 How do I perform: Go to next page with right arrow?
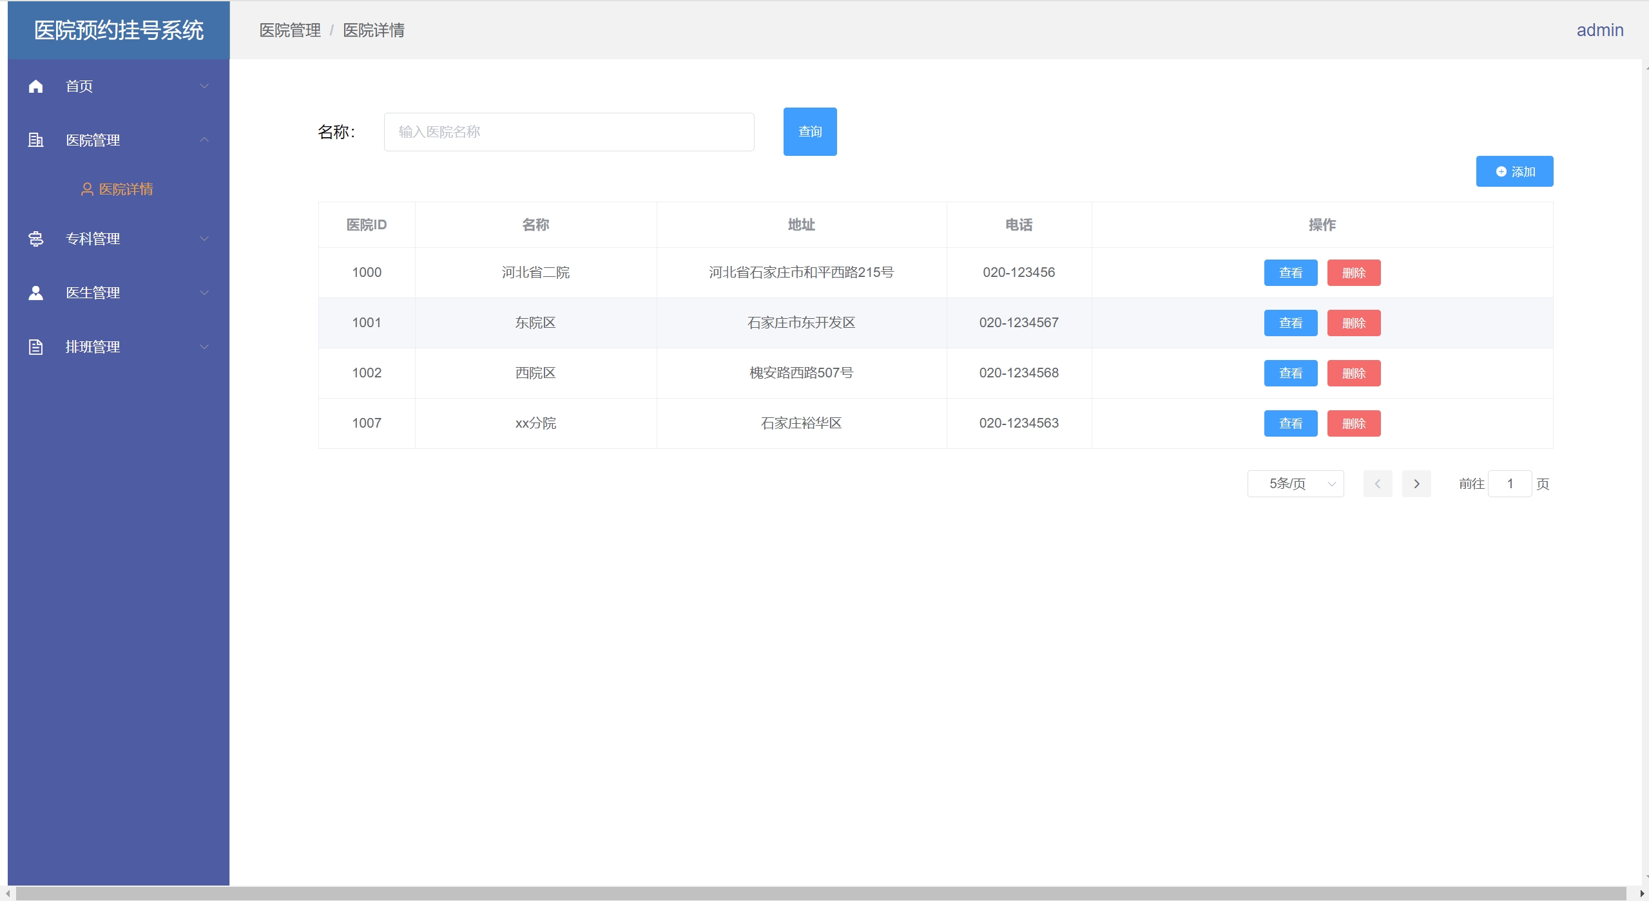[1416, 484]
